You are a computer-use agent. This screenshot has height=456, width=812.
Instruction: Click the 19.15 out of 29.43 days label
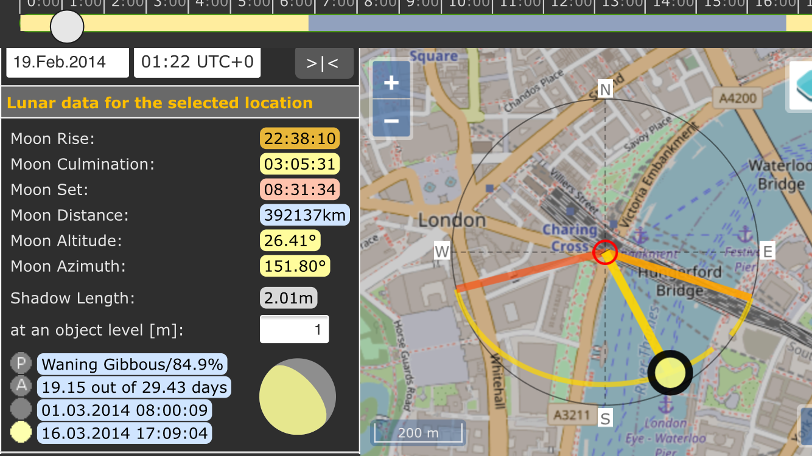click(x=134, y=387)
